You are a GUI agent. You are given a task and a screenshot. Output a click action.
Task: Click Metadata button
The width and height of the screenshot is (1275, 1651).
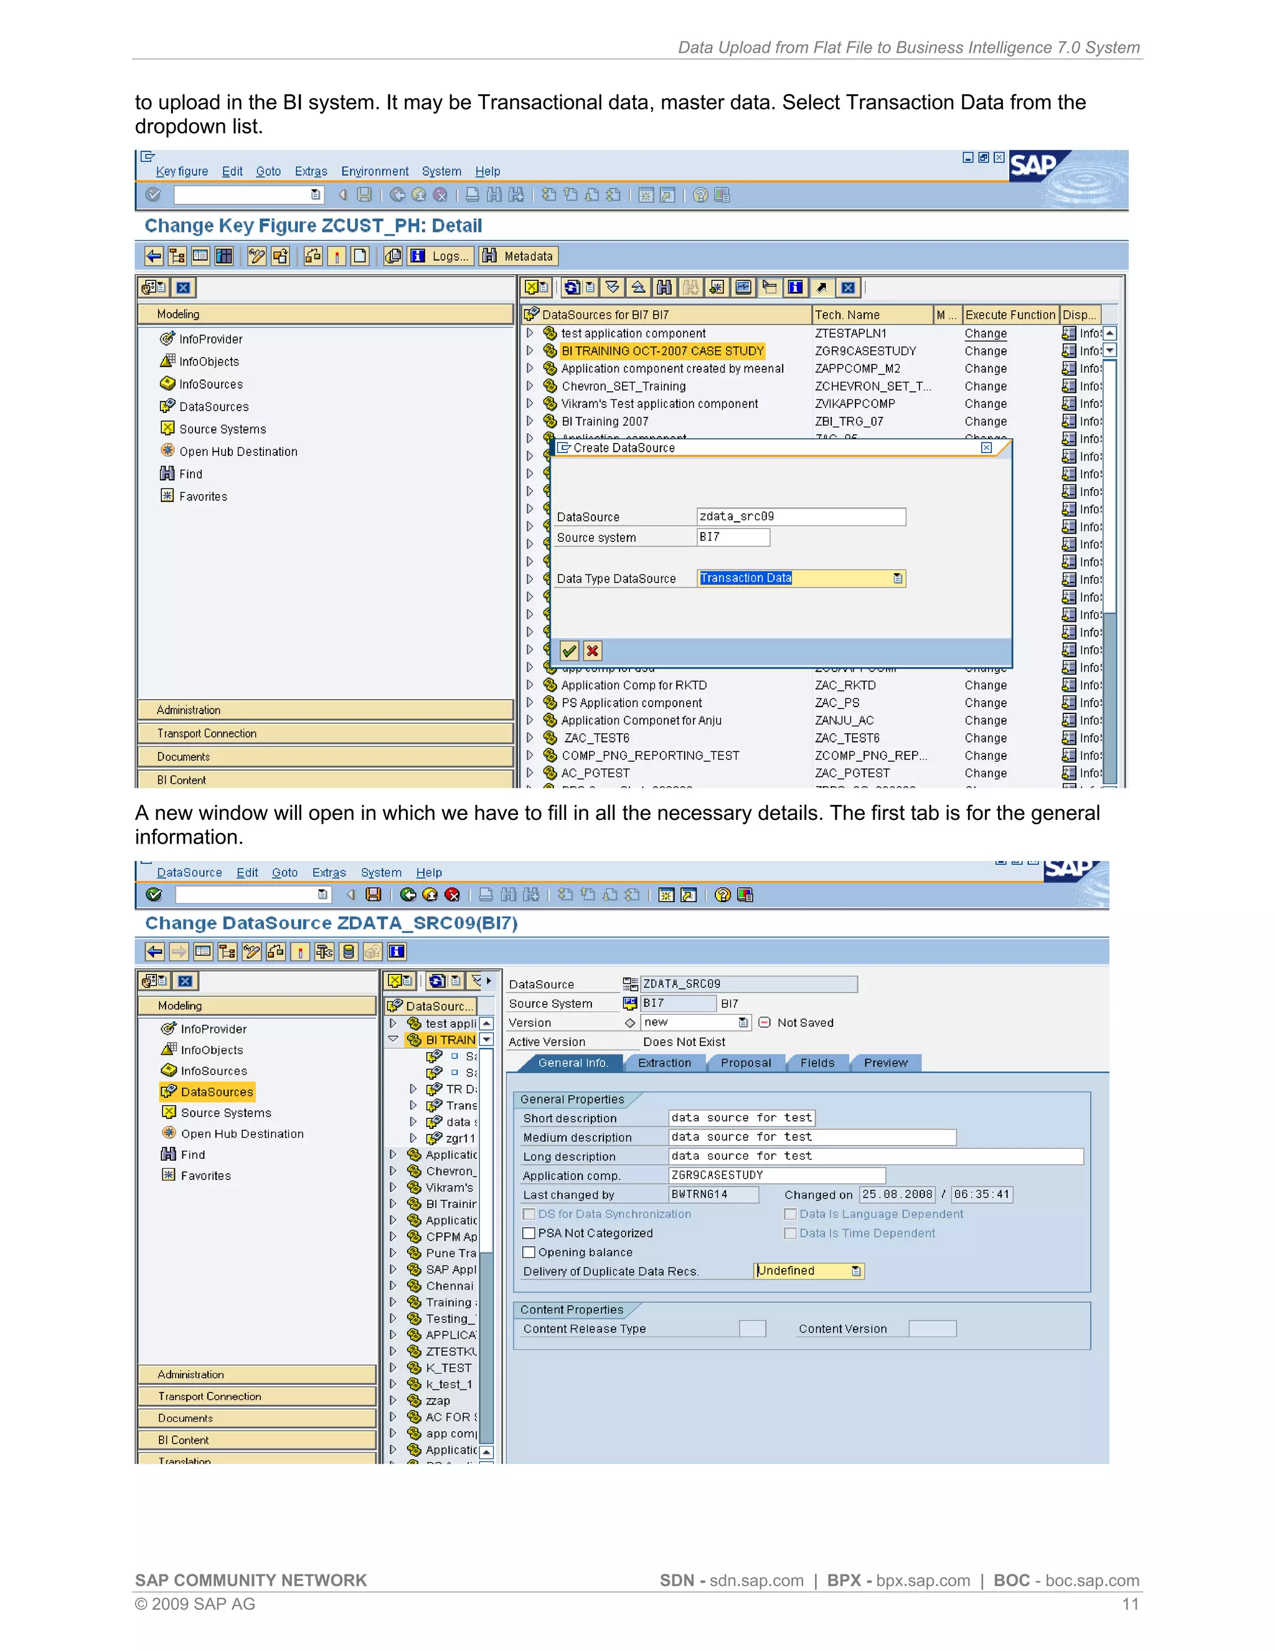pyautogui.click(x=518, y=256)
